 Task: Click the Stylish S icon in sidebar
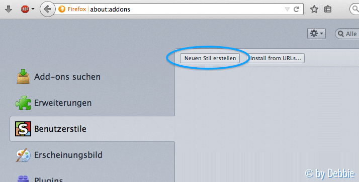(23, 129)
